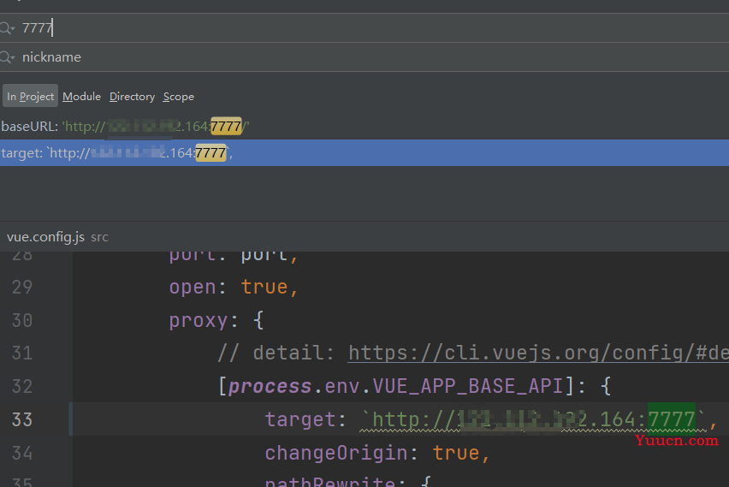Click the 'src' path label beside vue.config.js

[x=99, y=238]
